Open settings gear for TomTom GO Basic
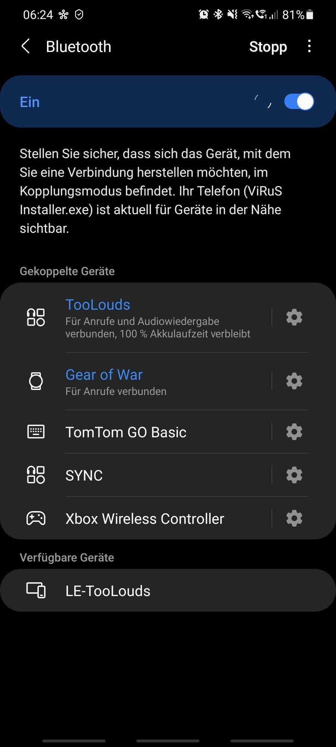336x747 pixels. pos(294,432)
